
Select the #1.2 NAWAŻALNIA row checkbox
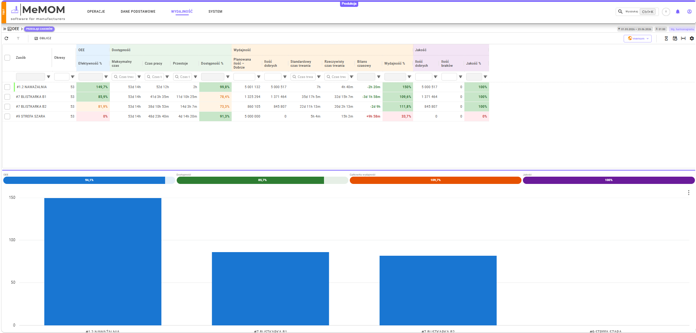7,87
